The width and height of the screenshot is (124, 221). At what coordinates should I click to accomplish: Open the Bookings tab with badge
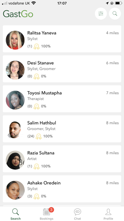click(46, 214)
